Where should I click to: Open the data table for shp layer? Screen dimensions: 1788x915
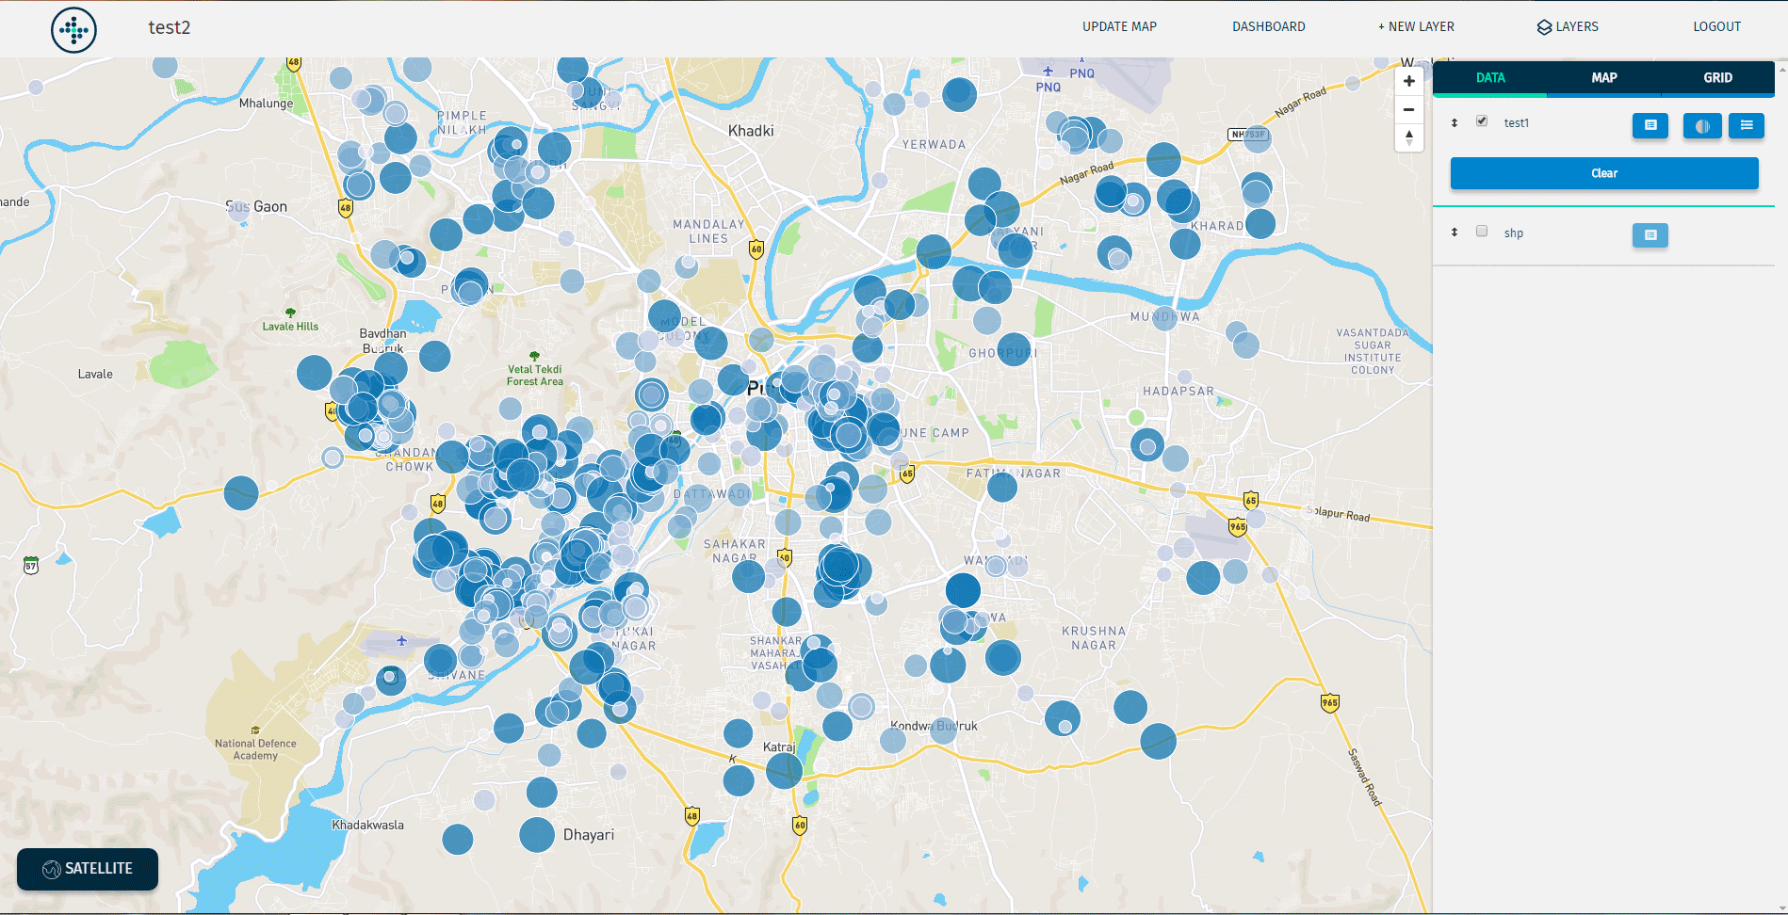click(1650, 234)
